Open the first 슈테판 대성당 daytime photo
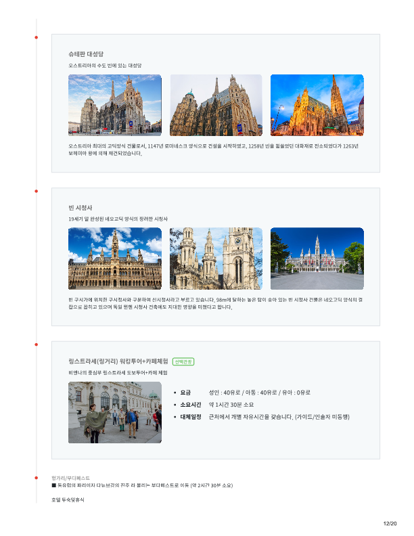 (115, 105)
